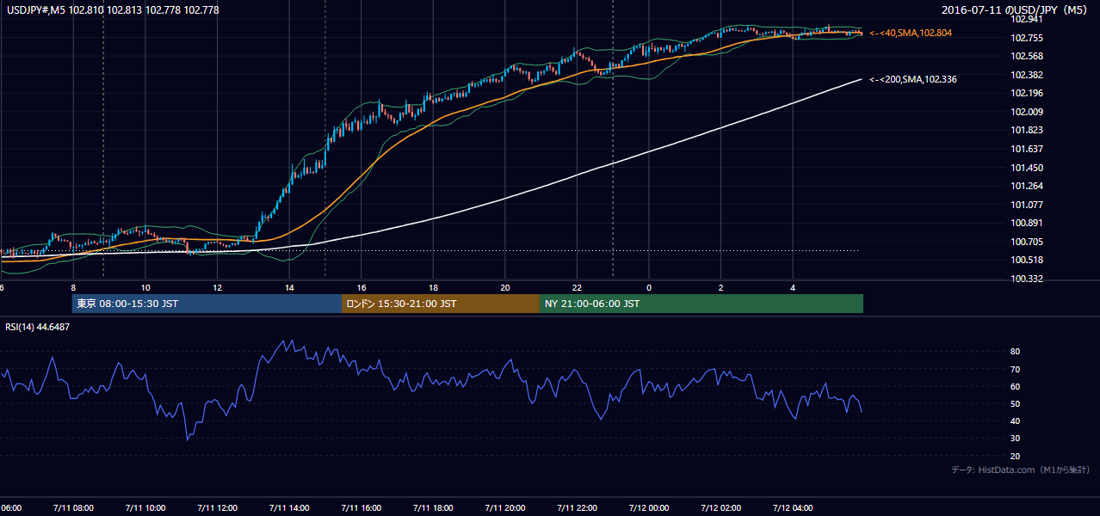Click hour label 4 under the price chart
Viewport: 1100px width, 516px height.
click(793, 287)
